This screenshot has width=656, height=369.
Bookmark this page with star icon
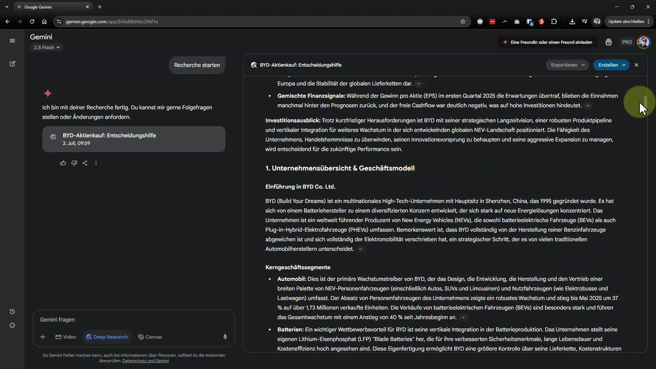(463, 22)
